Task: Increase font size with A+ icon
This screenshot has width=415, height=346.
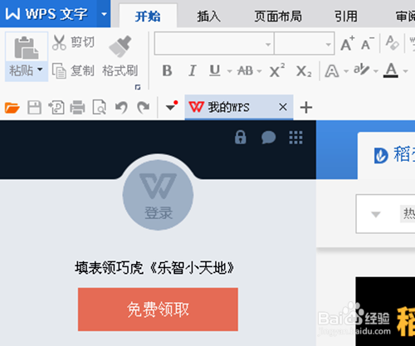Action: (x=348, y=43)
